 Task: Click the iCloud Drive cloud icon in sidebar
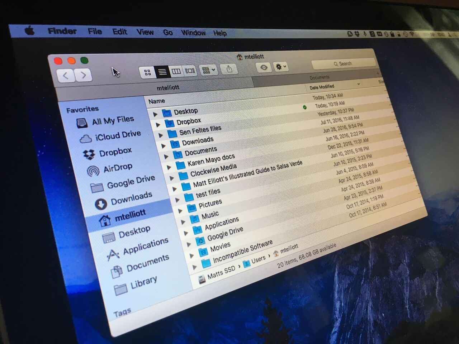click(85, 139)
